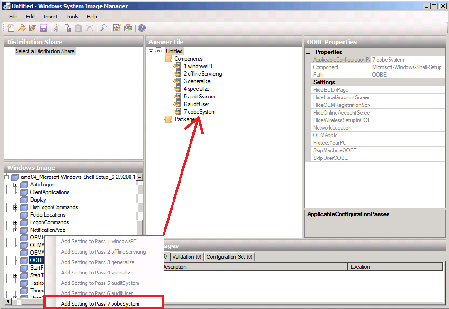Open the Edit menu
Viewport: 449px width, 309px height.
(30, 17)
